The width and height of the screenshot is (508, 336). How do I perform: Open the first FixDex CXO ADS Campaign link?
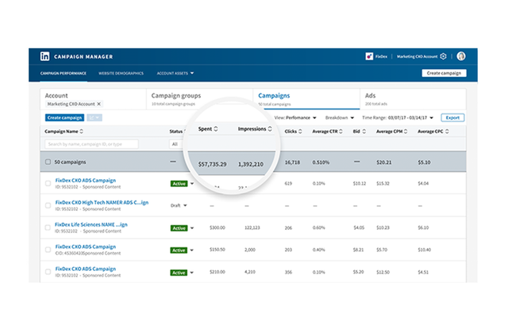86,181
